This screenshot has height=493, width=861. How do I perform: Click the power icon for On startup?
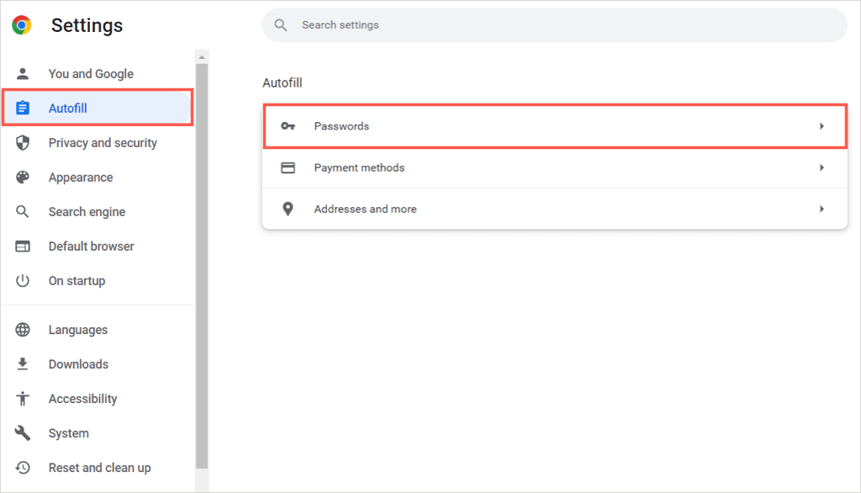(x=23, y=281)
